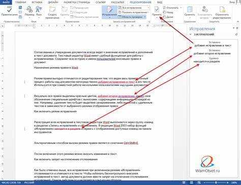Go to previous change with Назад
This screenshot has width=241, height=185.
(168, 12)
